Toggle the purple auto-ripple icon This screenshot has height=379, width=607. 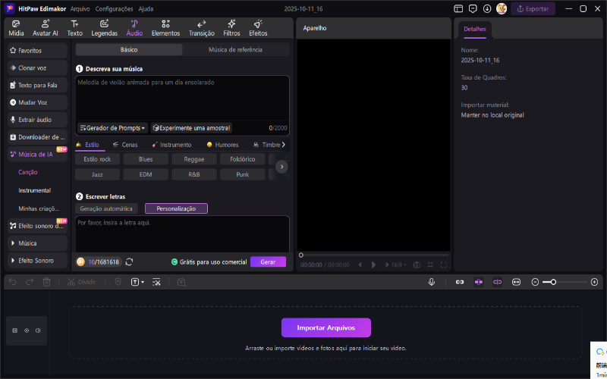click(498, 282)
